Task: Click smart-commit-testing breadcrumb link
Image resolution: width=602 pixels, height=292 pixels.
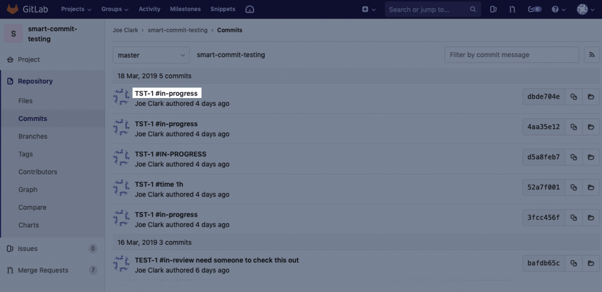Action: (178, 30)
